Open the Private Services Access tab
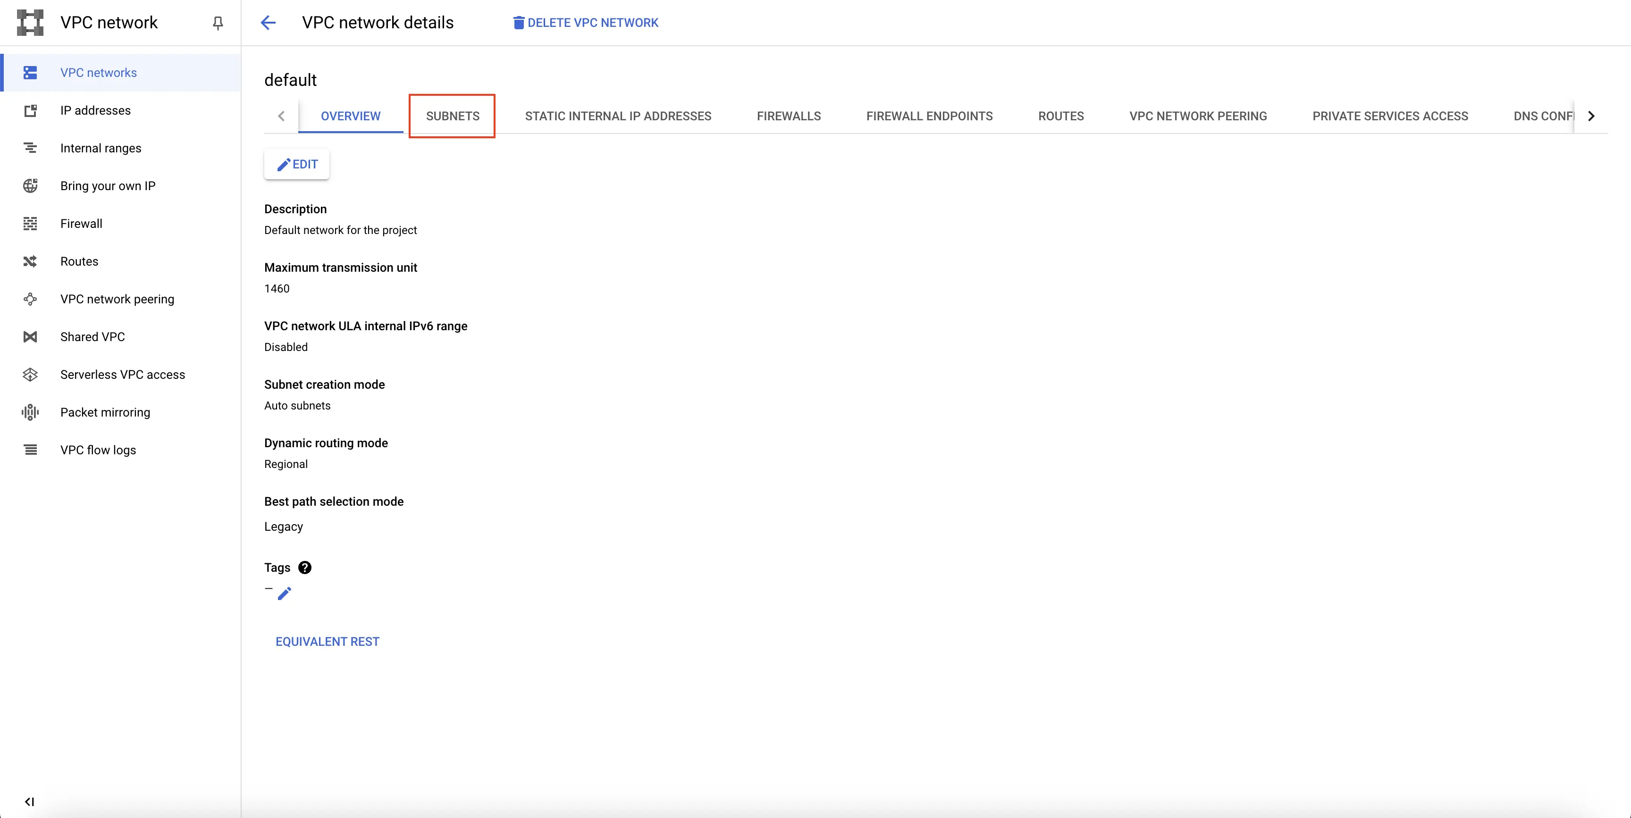1631x818 pixels. [1390, 116]
